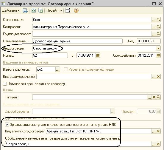Toggle Расчеты в условных единицах checkbox
The image size is (164, 150).
pos(66,69)
